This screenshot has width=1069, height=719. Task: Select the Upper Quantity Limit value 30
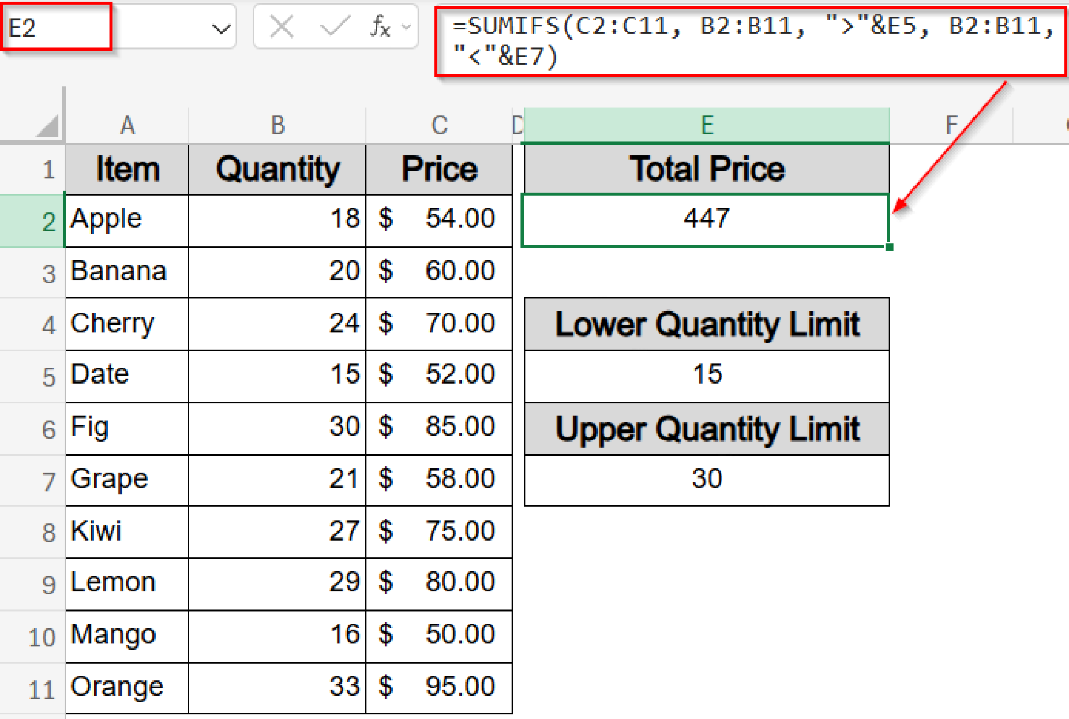[x=706, y=478]
